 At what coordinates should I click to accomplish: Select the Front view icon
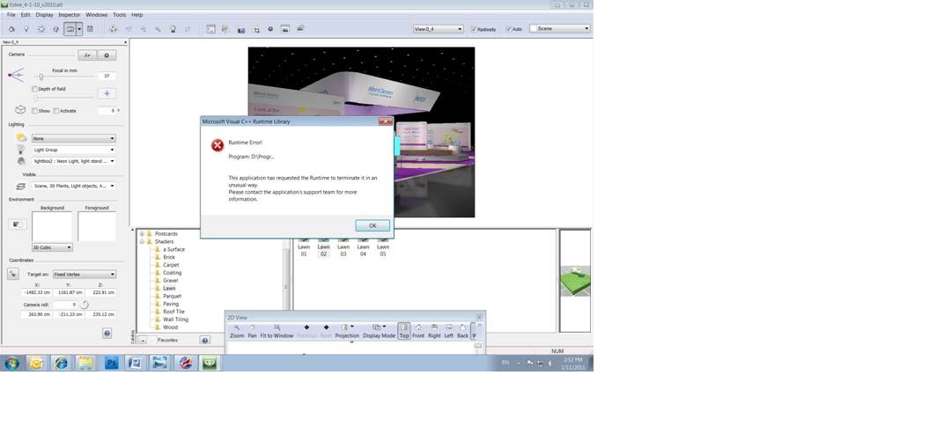pos(418,328)
